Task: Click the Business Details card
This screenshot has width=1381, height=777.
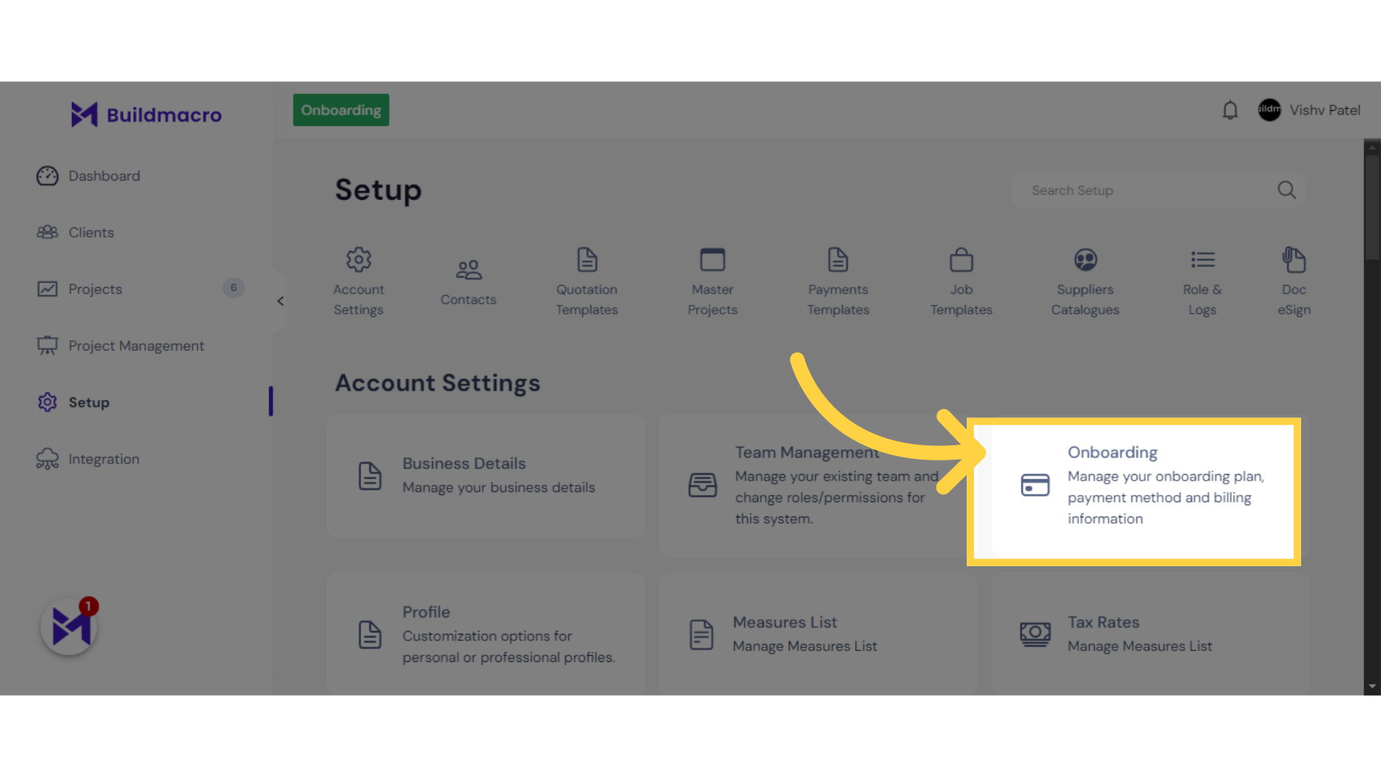Action: 486,474
